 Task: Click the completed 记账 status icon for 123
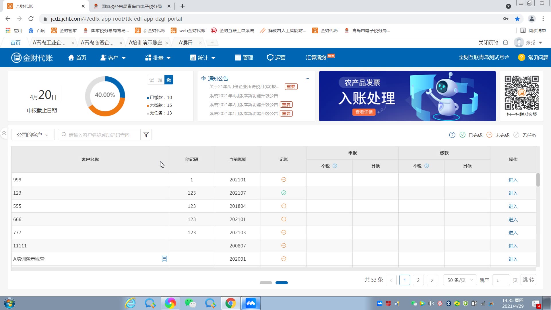[284, 193]
